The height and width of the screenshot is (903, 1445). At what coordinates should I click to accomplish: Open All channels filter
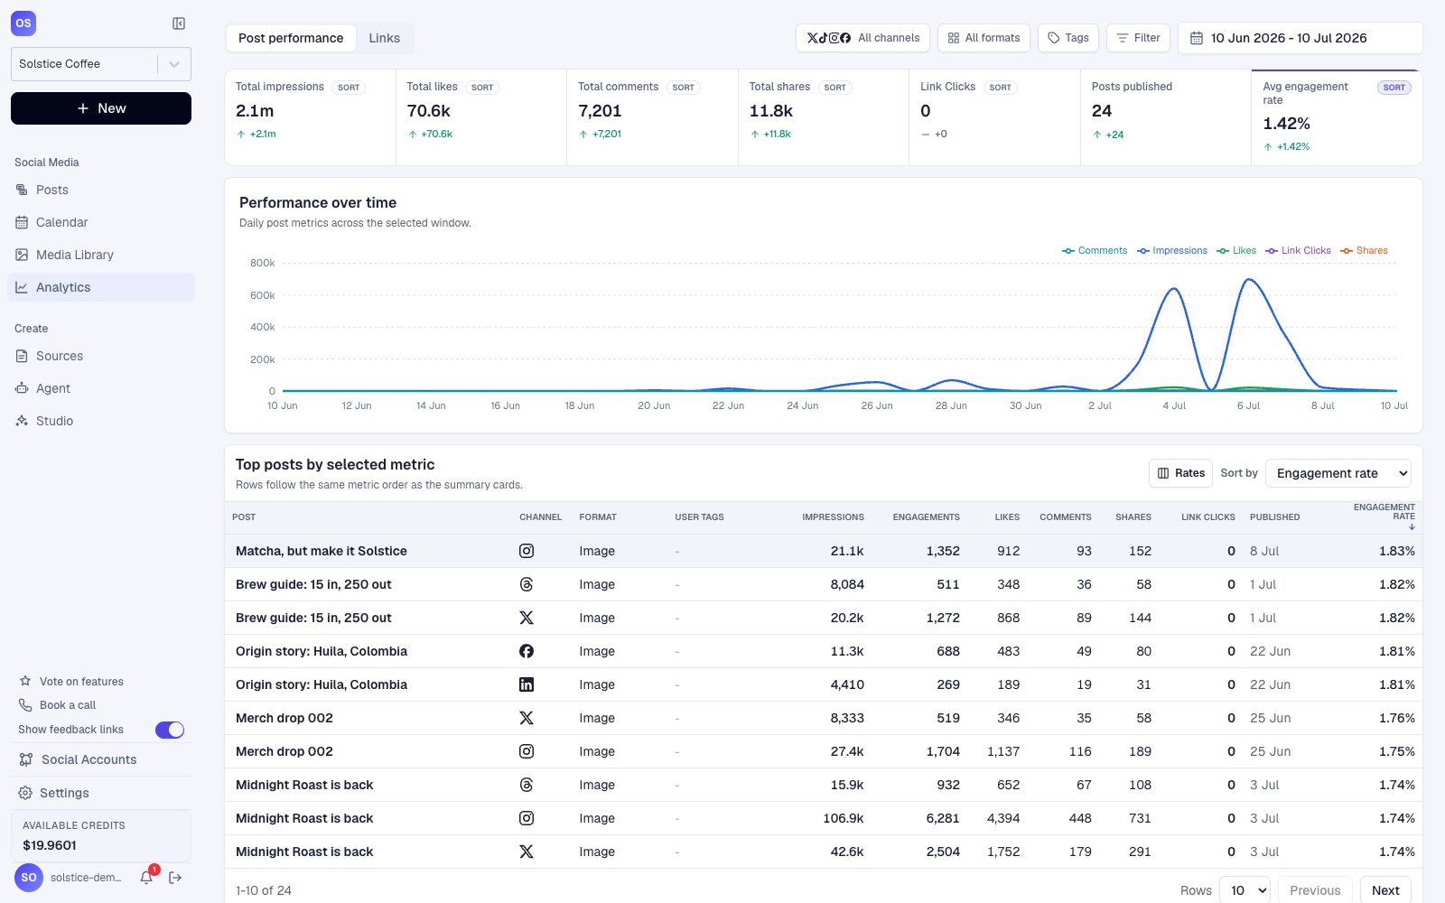(x=862, y=38)
